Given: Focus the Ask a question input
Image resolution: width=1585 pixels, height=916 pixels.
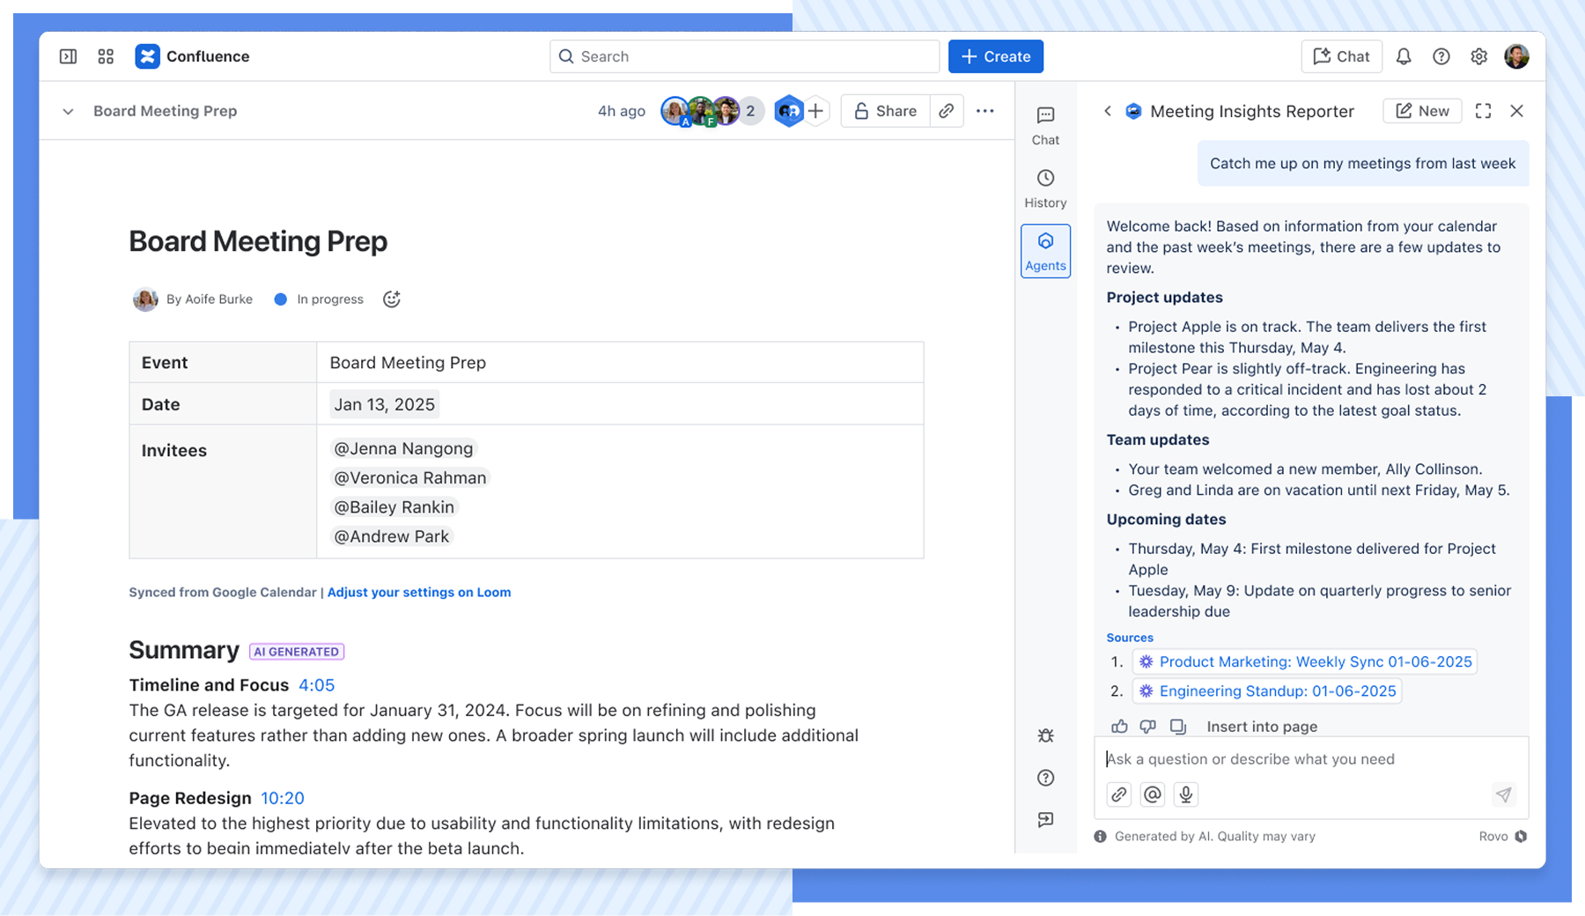Looking at the screenshot, I should tap(1310, 759).
